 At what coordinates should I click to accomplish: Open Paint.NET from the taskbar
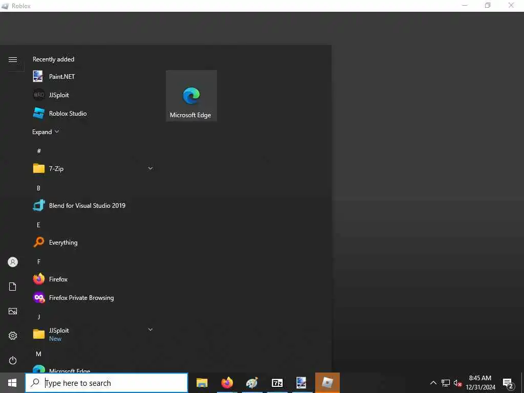(x=301, y=383)
